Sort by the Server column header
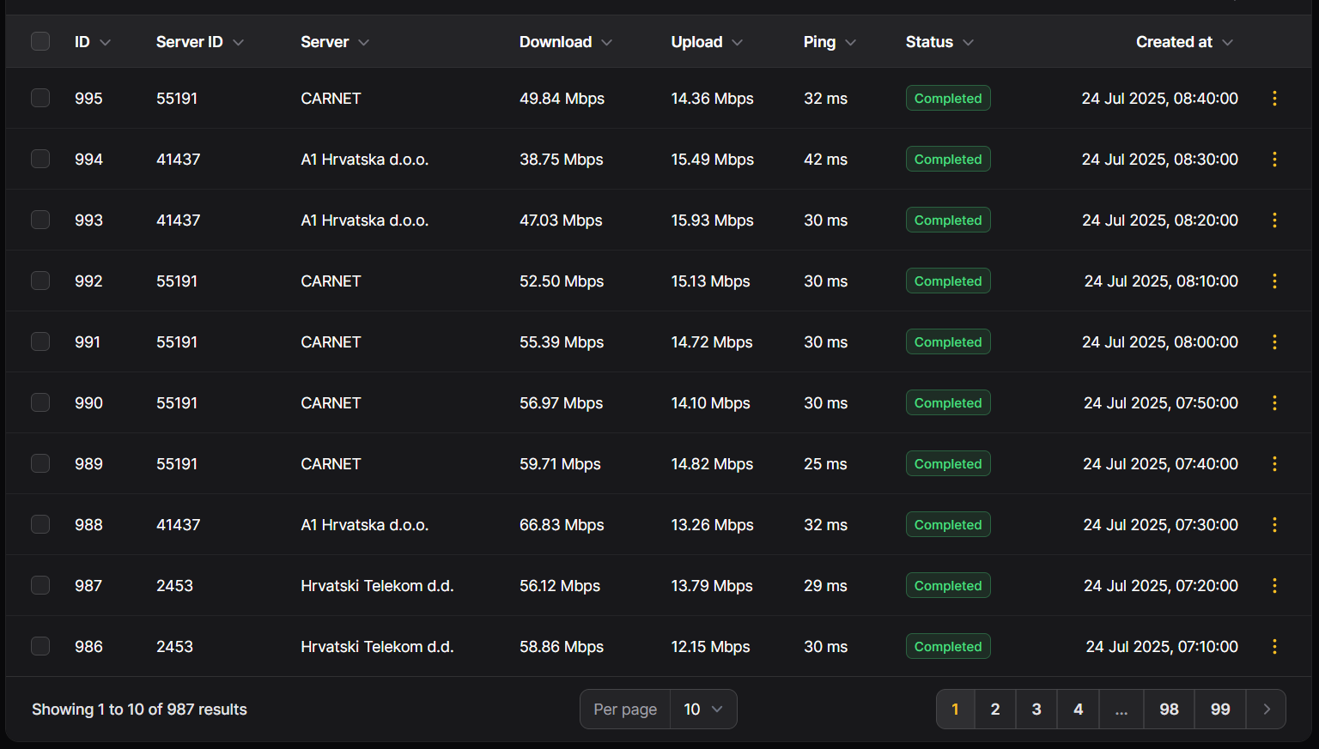Screen dimensions: 1319x749 pyautogui.click(x=335, y=42)
